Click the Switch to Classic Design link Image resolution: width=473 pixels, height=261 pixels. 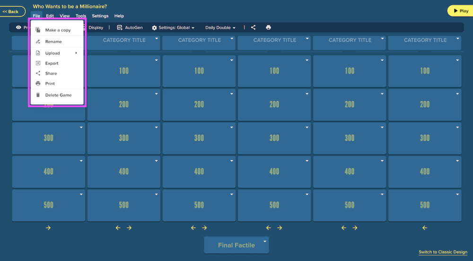443,252
